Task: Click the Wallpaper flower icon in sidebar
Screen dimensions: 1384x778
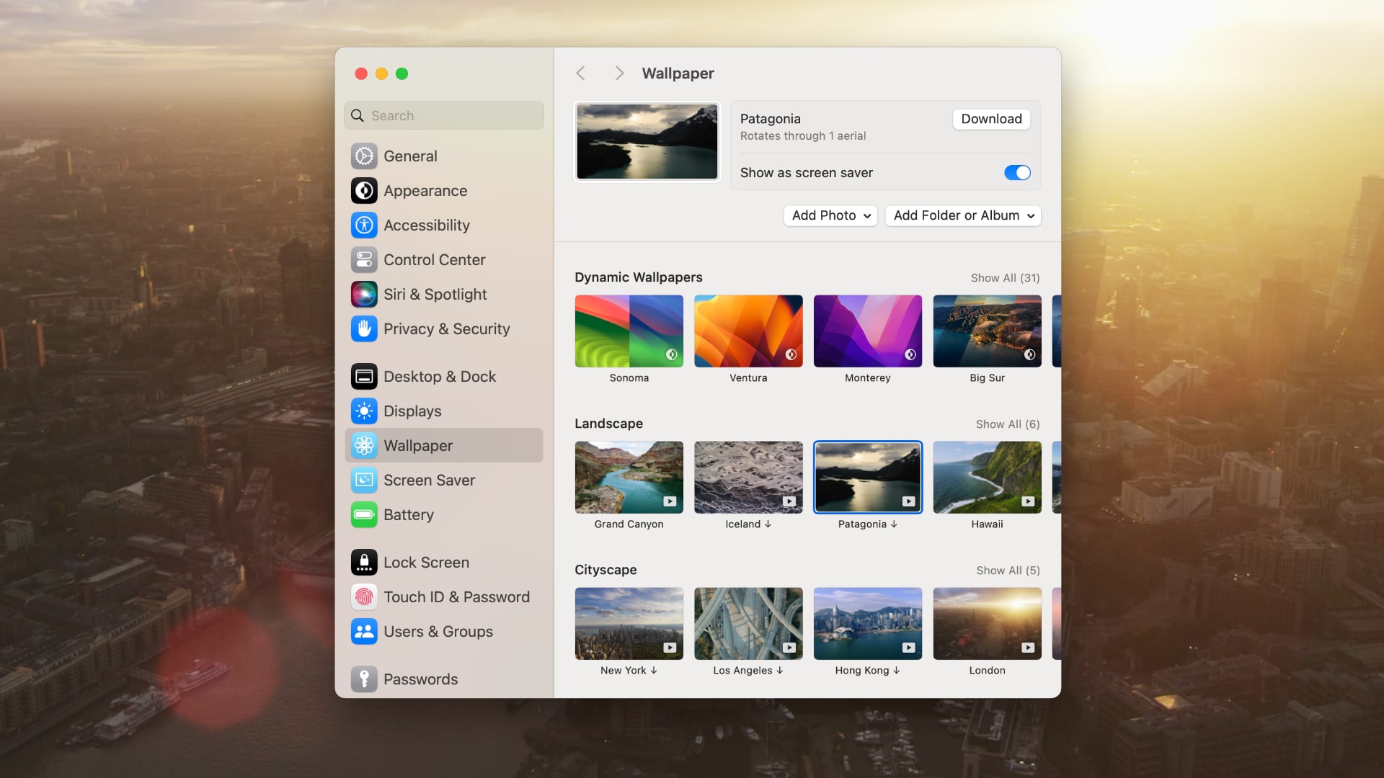Action: (x=364, y=446)
